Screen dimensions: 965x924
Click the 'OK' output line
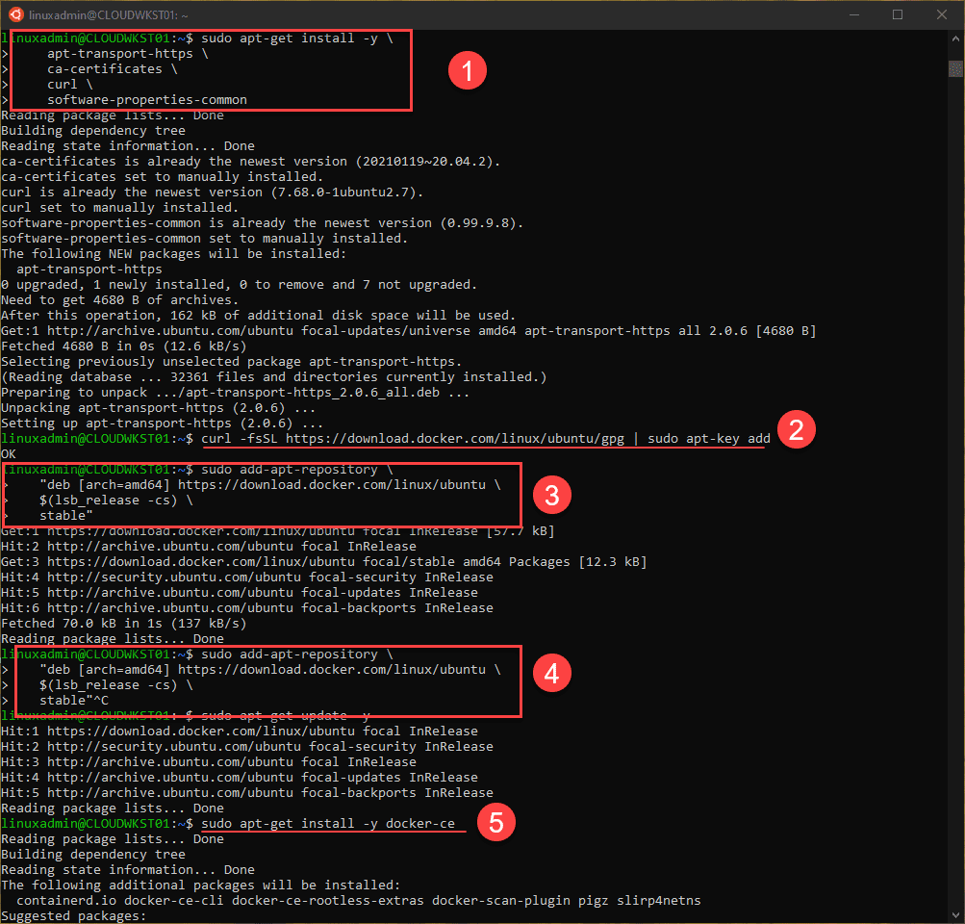coord(9,453)
